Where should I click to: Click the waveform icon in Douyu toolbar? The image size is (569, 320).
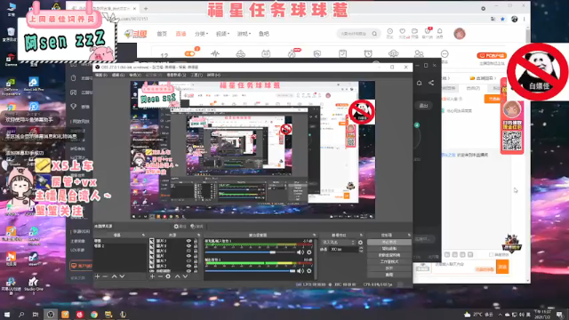point(215,53)
